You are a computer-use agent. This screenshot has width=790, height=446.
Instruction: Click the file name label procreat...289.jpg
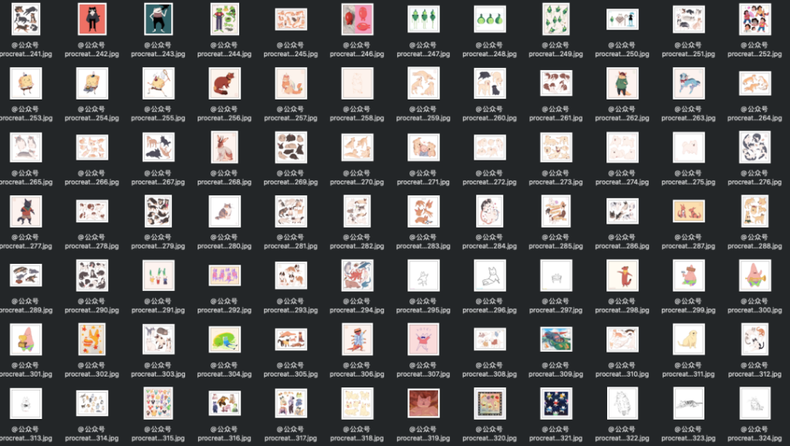tap(25, 311)
